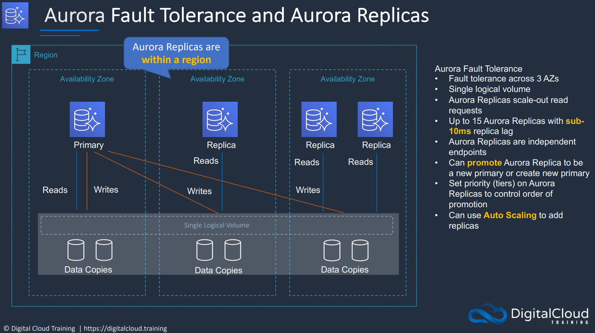The height and width of the screenshot is (333, 595).
Task: Click 'Aurora Replicas are independent endpoints' bullet
Action: (512, 147)
